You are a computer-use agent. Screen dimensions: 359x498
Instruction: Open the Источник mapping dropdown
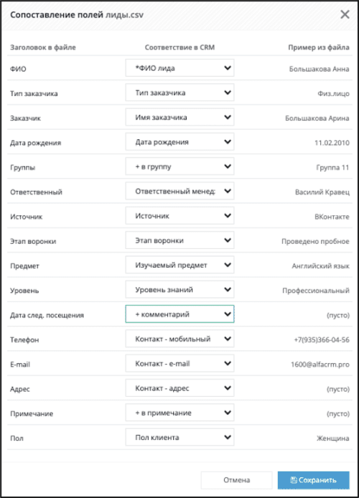[179, 216]
